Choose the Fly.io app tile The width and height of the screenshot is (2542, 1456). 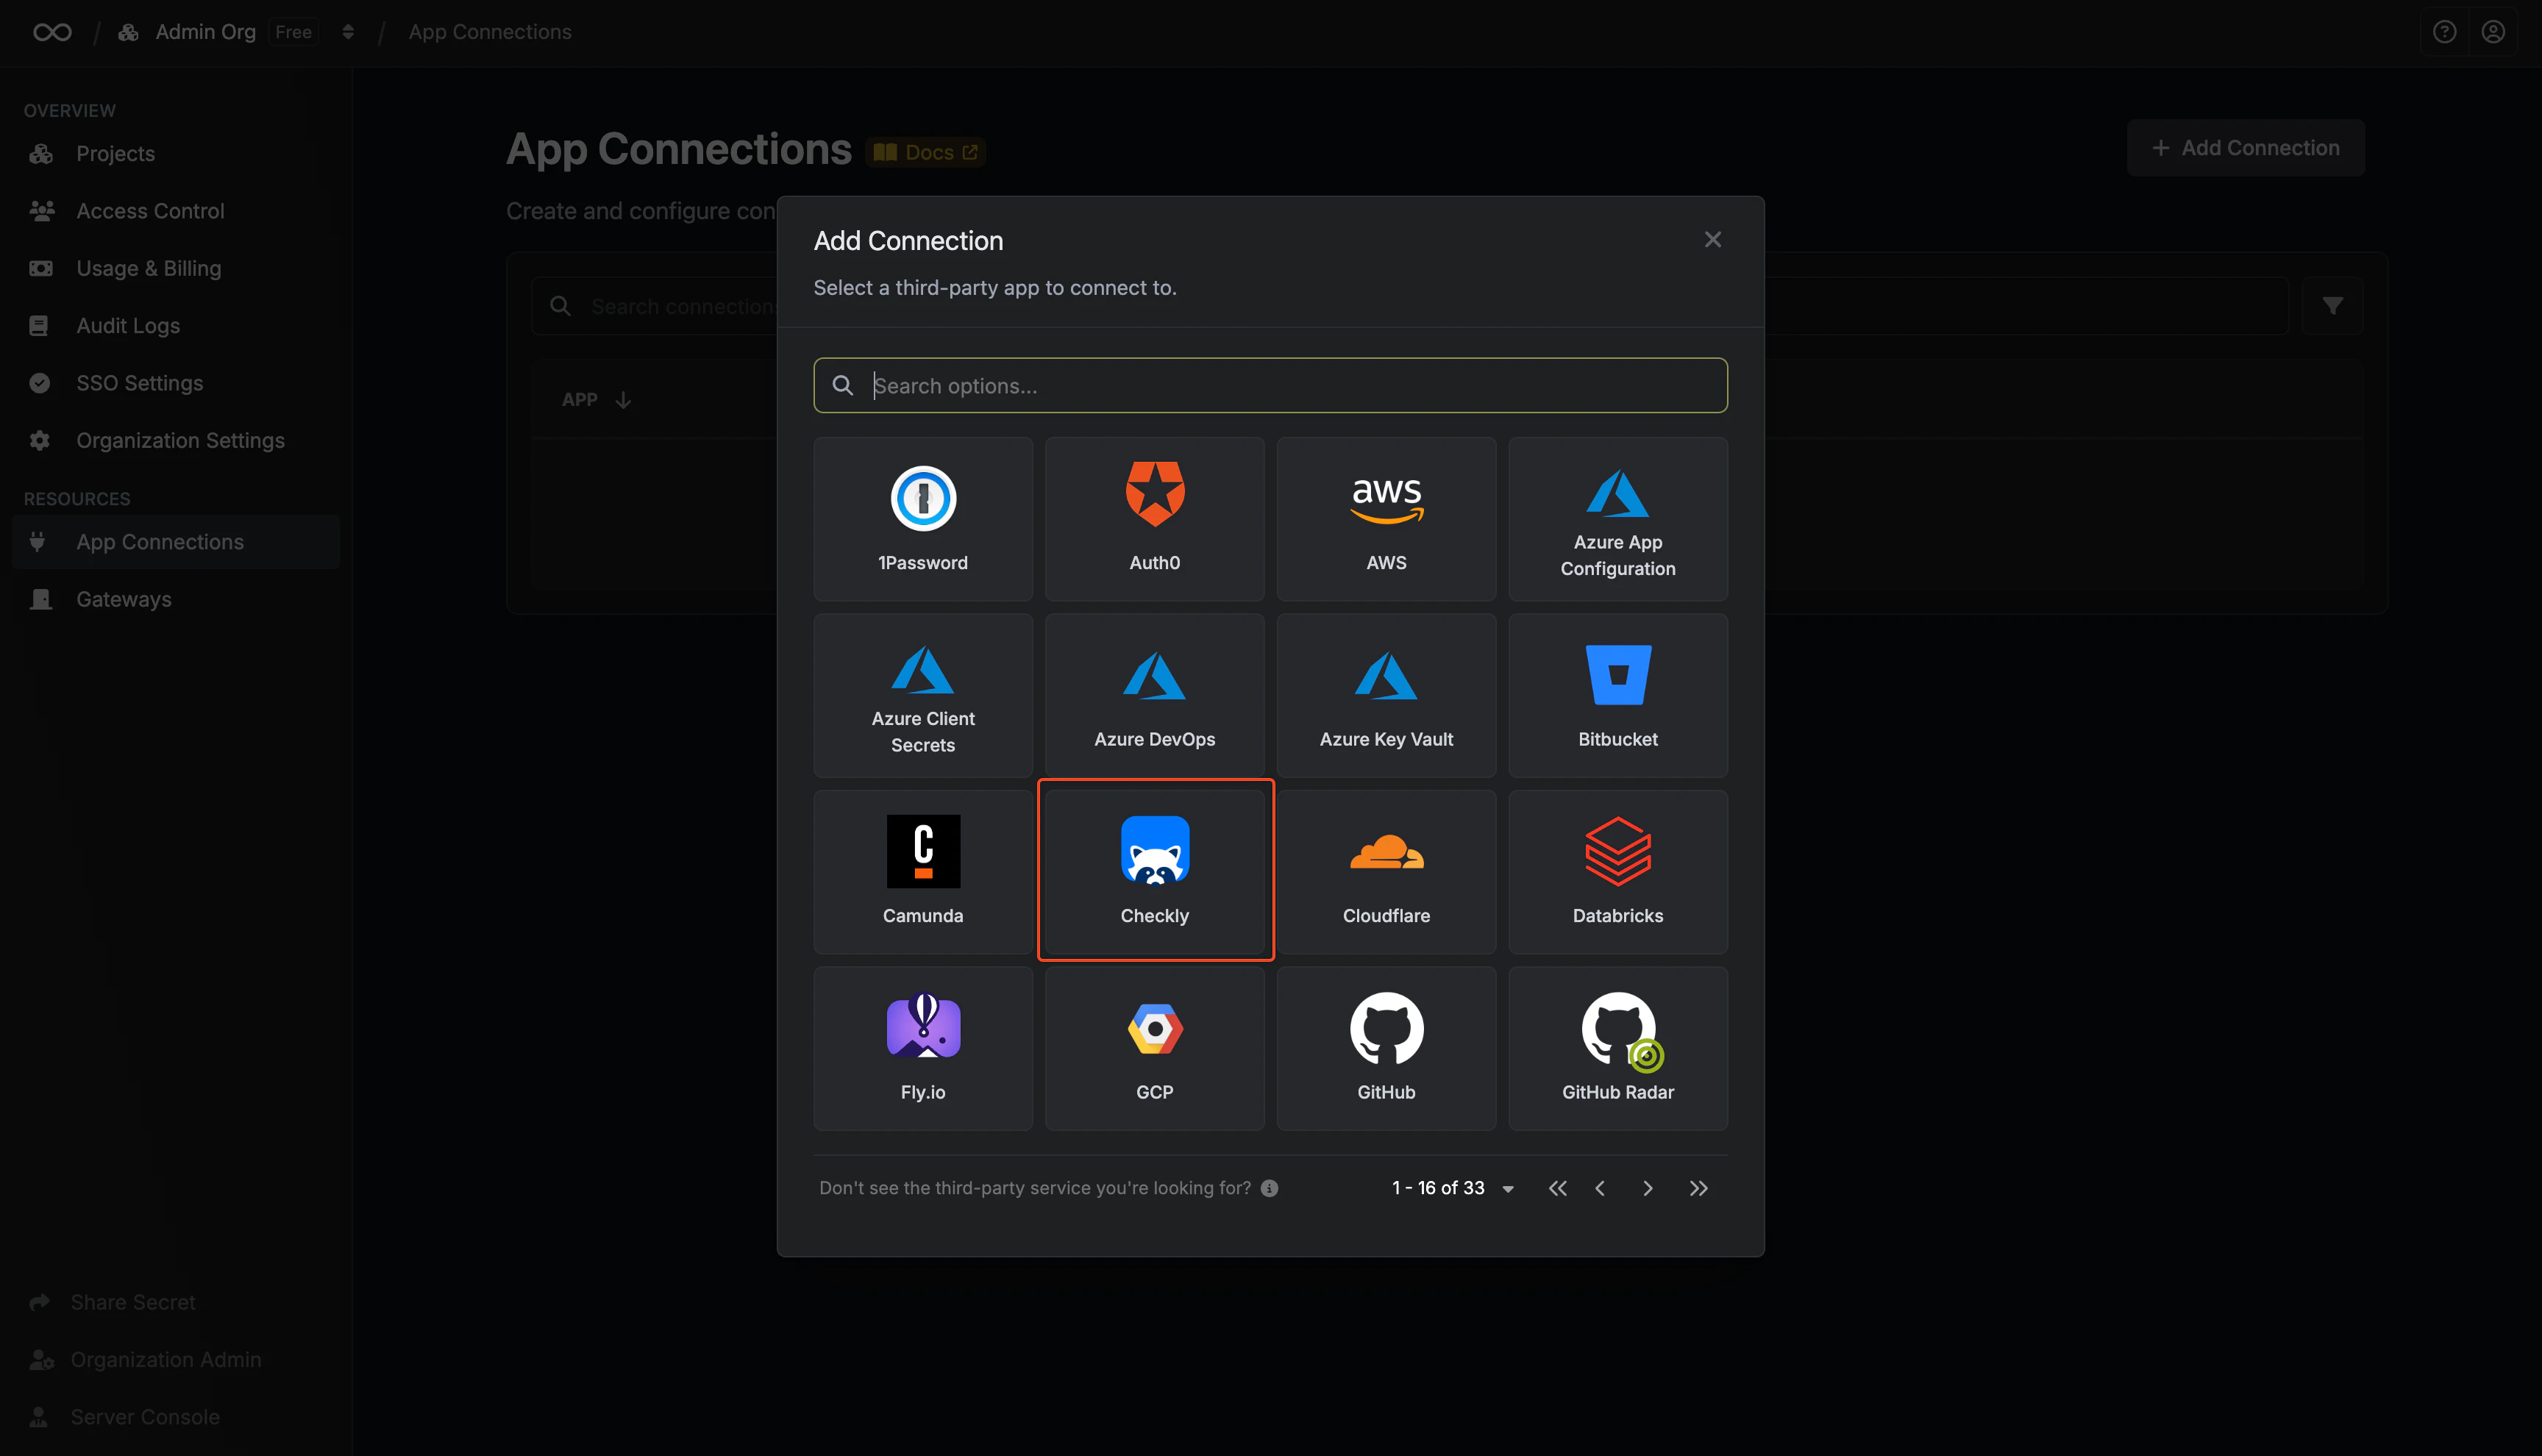pos(922,1049)
